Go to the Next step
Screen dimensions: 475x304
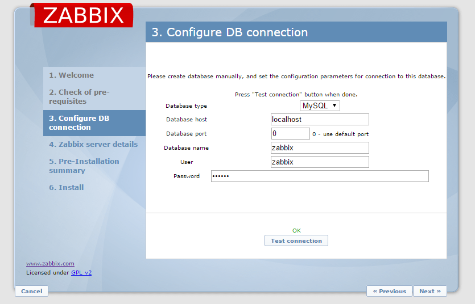(430, 291)
